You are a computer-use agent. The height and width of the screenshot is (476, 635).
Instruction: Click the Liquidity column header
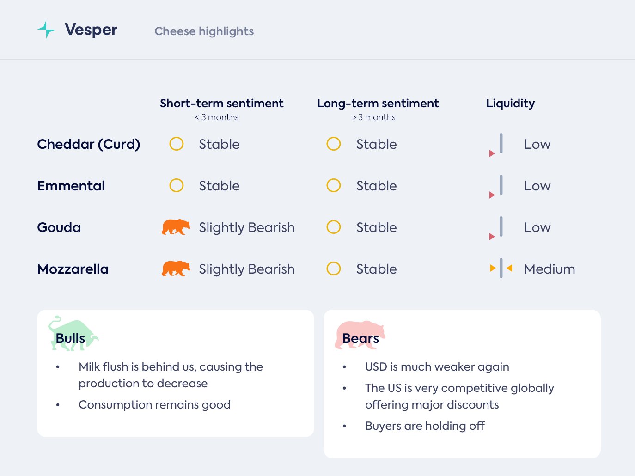click(510, 103)
